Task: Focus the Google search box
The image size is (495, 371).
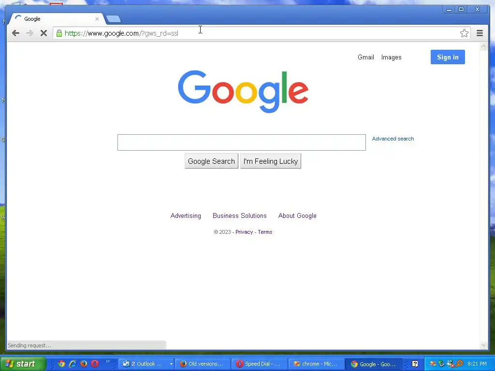Action: pos(242,143)
